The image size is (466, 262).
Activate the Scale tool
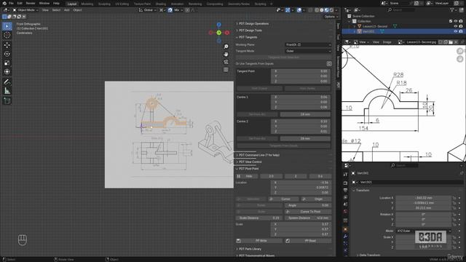click(7, 63)
